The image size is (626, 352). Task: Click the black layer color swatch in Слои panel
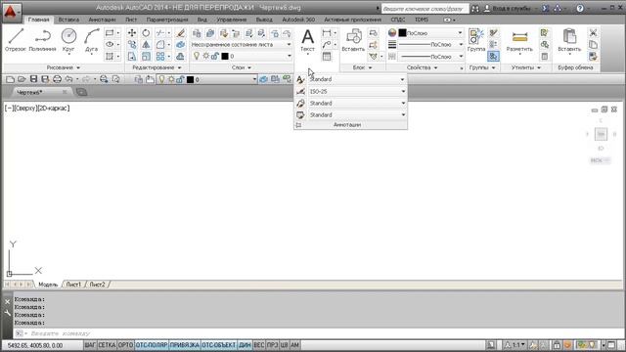(x=225, y=57)
